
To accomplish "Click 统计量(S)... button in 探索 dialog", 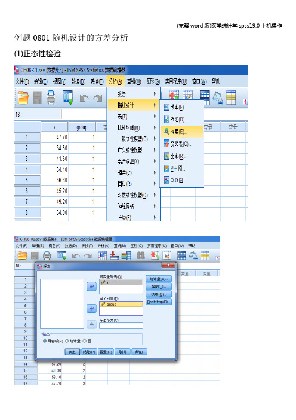I will 159,279.
